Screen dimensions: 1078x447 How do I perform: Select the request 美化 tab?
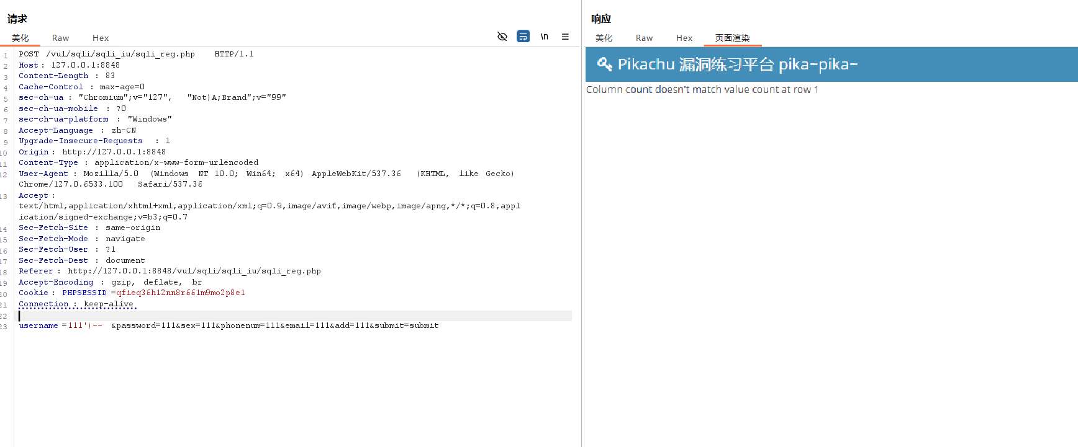20,38
